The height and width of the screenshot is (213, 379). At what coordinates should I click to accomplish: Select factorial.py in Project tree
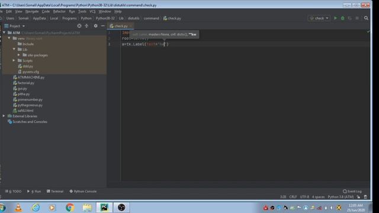click(x=26, y=83)
